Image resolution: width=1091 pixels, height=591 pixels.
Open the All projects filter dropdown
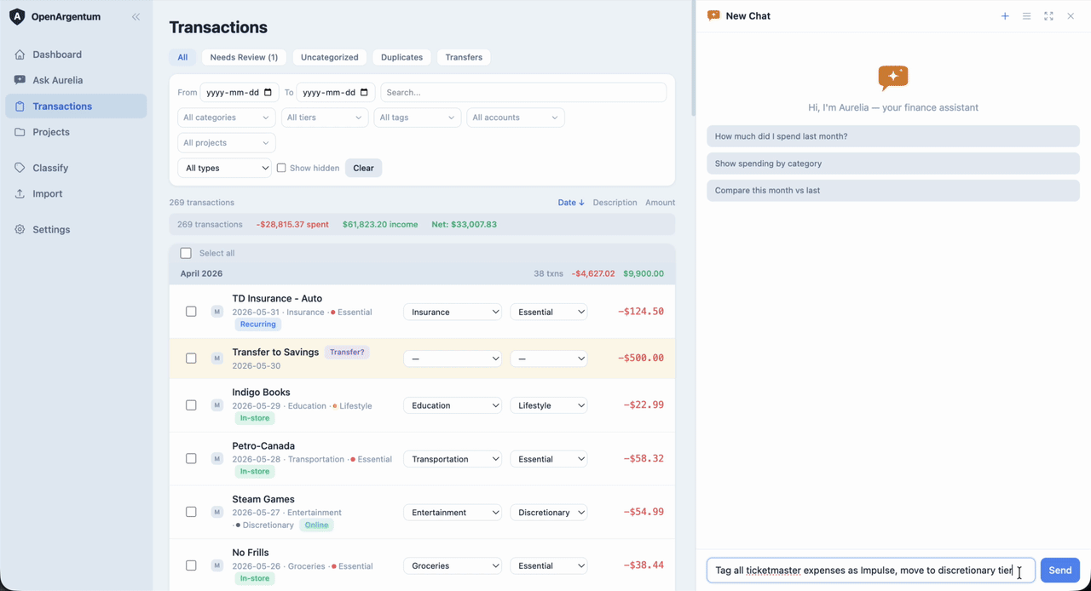[x=227, y=143]
